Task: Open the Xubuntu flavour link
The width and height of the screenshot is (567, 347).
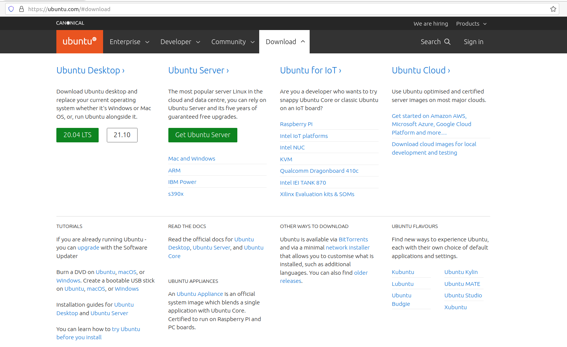Action: (x=455, y=307)
